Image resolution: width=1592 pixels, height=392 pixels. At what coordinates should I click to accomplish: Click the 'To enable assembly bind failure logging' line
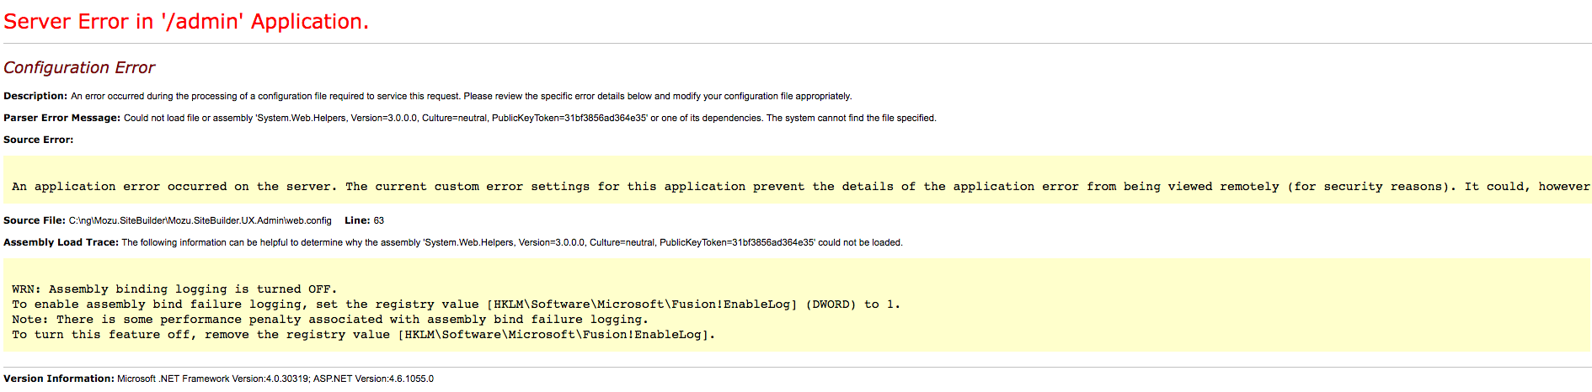456,305
